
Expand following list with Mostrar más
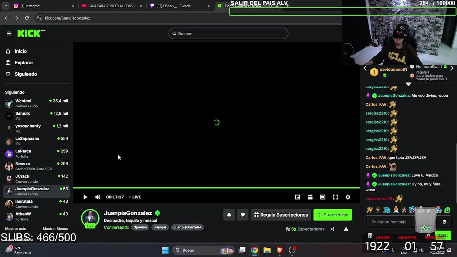click(15, 228)
